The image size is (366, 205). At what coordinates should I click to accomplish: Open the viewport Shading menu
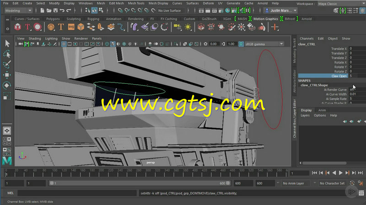click(35, 39)
